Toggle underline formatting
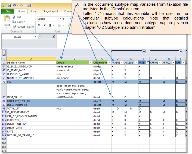Viewport: 192px width, 154px height. point(49,25)
